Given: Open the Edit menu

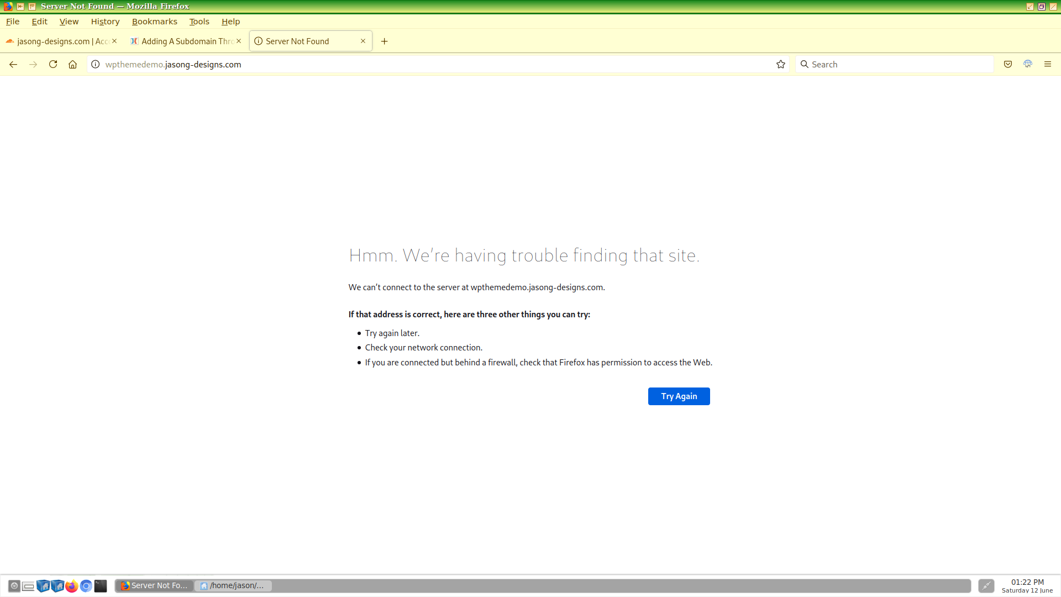Looking at the screenshot, I should [x=39, y=22].
